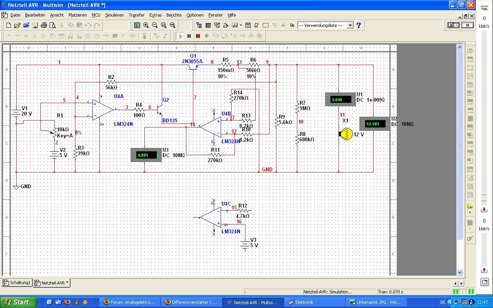493x308 pixels.
Task: Open the postprocessor calculator icon
Action: pos(248,25)
